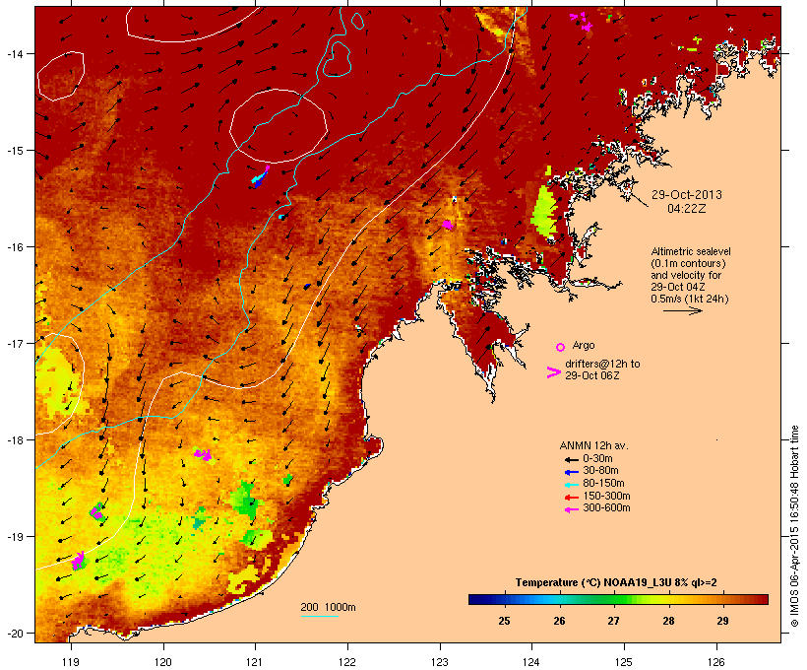The height and width of the screenshot is (670, 807).
Task: Click the 0.5m/s velocity scale arrow
Action: coord(682,310)
